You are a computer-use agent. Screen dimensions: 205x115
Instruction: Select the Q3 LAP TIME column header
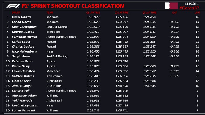click(x=149, y=13)
